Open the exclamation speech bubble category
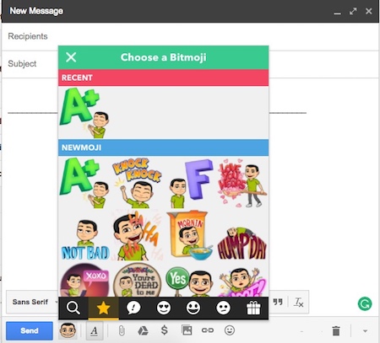The width and height of the screenshot is (380, 343). coord(133,308)
